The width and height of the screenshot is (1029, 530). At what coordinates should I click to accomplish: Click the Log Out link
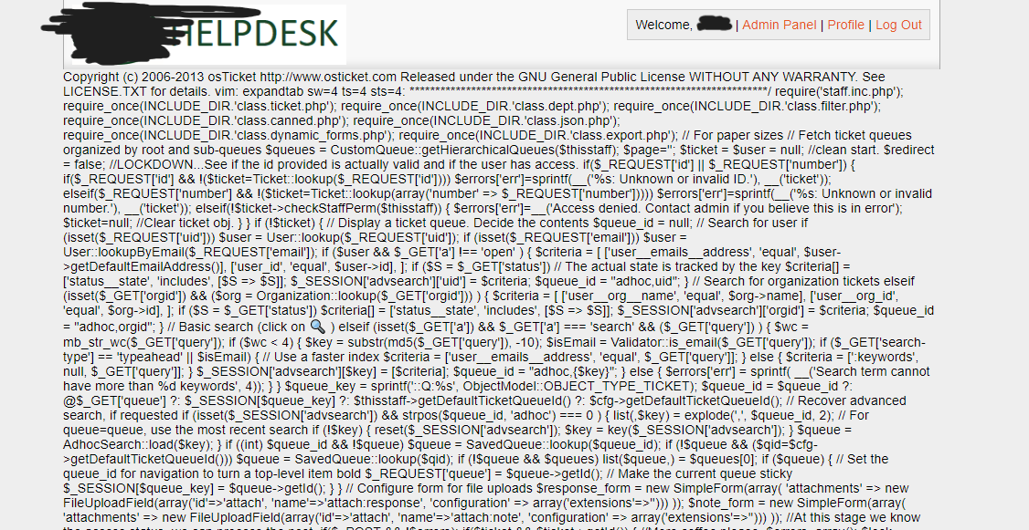click(x=898, y=25)
